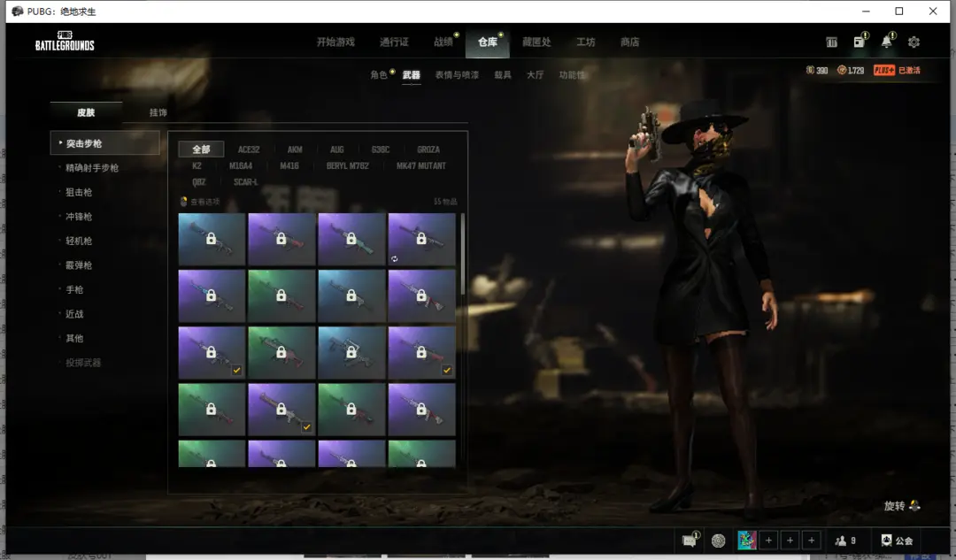Open settings gear icon
The height and width of the screenshot is (560, 956).
tap(914, 42)
